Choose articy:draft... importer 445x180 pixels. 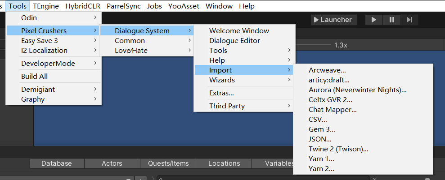pos(363,80)
